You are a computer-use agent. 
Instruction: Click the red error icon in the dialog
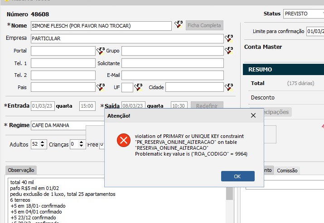coord(123,140)
